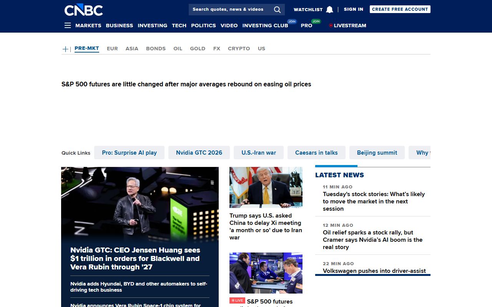Click Create Free Account button
Image resolution: width=492 pixels, height=307 pixels.
pos(400,9)
